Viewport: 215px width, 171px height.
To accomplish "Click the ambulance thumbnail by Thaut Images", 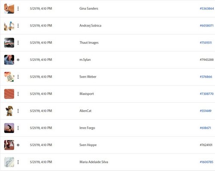I will pos(9,42).
